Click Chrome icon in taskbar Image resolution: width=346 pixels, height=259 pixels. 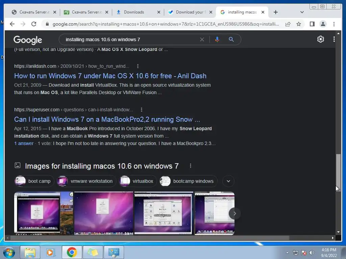tap(72, 252)
